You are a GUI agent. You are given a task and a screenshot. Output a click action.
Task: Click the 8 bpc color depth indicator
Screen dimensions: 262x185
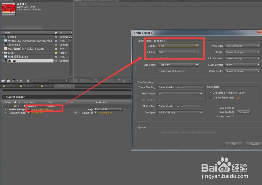tap(20, 81)
